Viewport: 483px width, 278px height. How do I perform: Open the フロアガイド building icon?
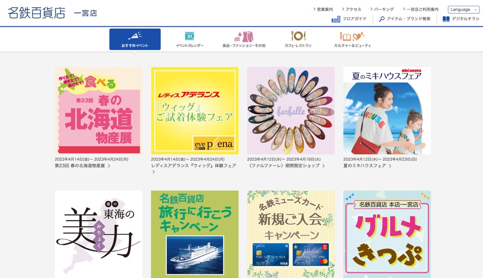point(336,19)
